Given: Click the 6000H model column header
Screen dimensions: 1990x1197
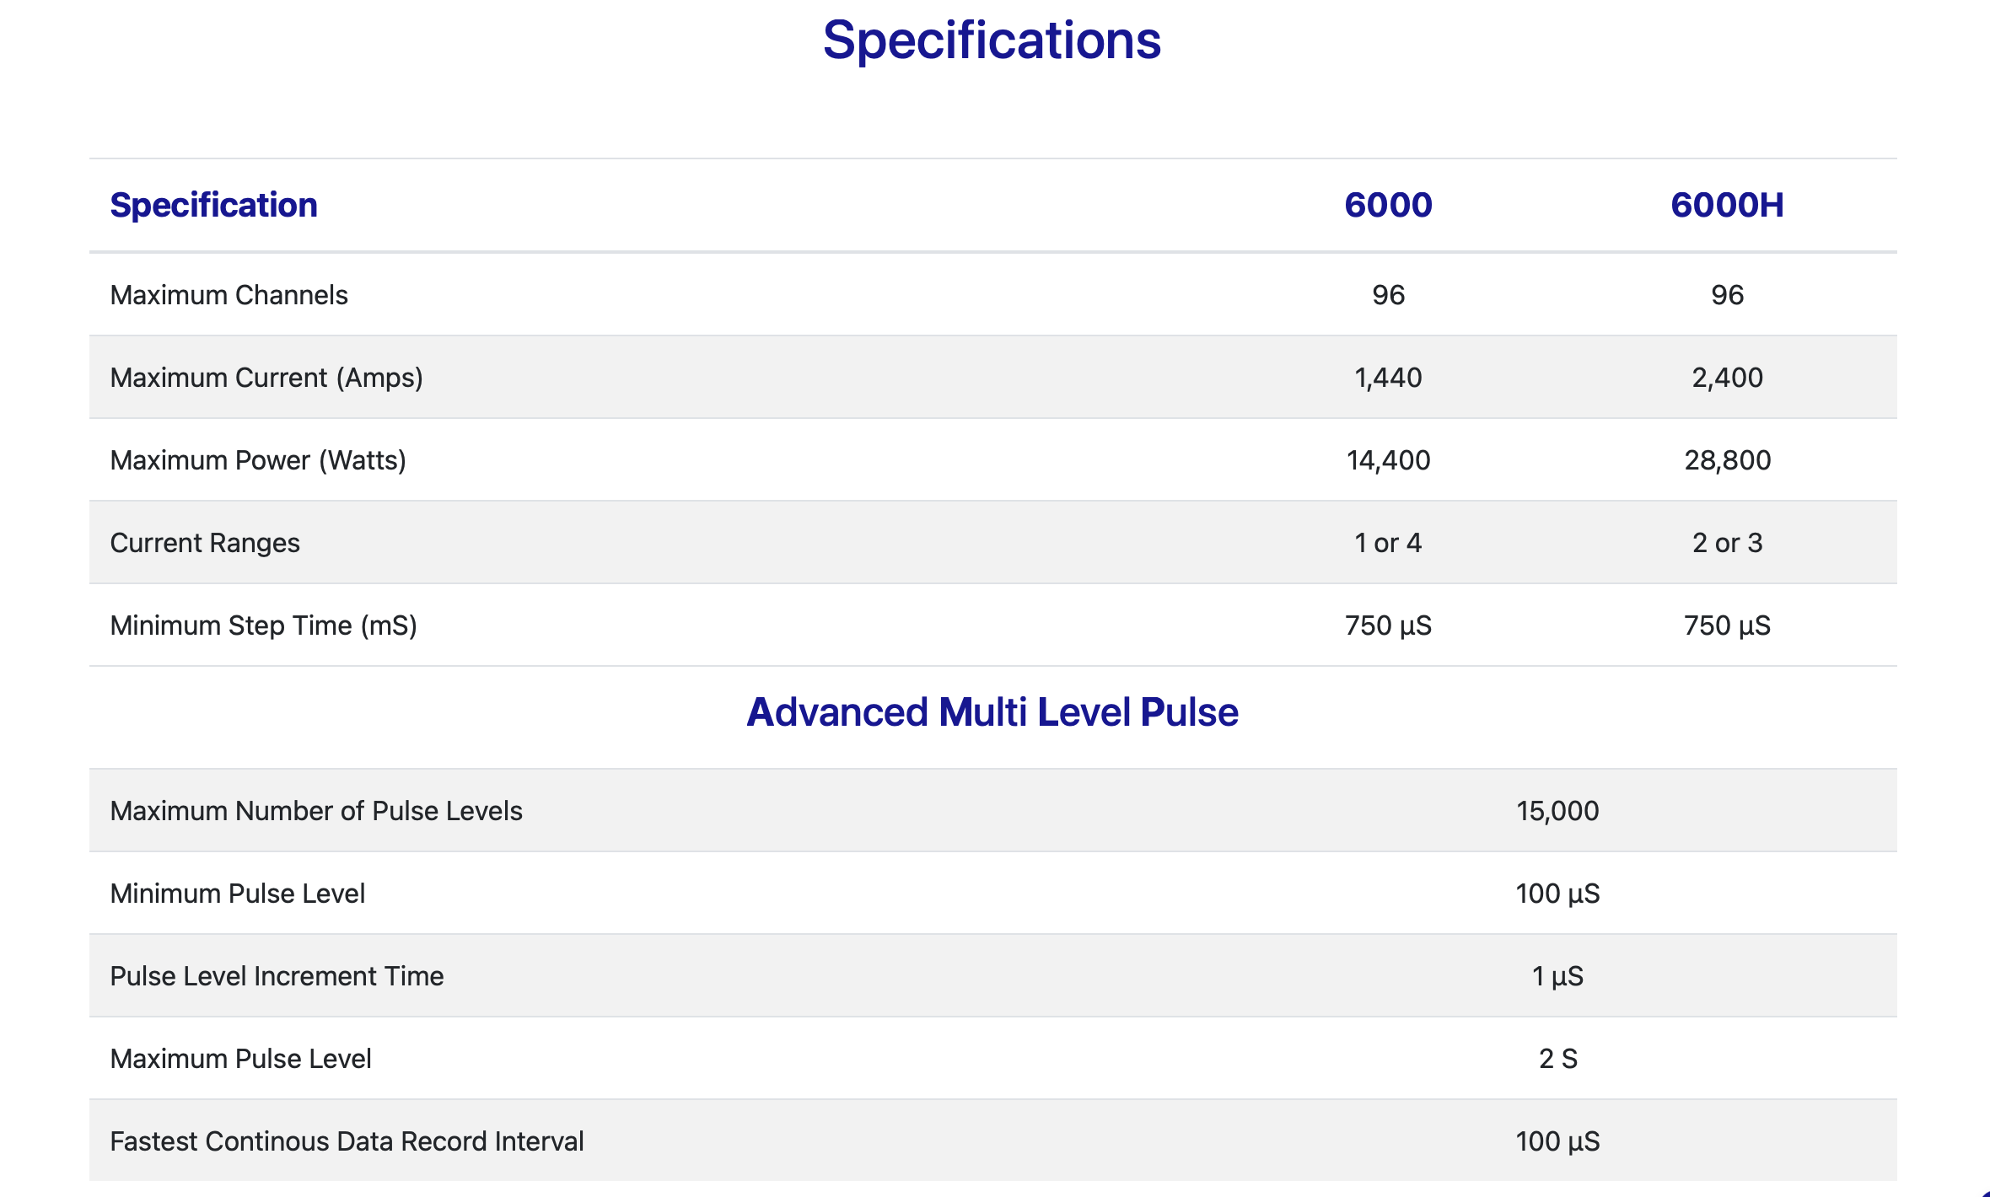Looking at the screenshot, I should [1727, 205].
